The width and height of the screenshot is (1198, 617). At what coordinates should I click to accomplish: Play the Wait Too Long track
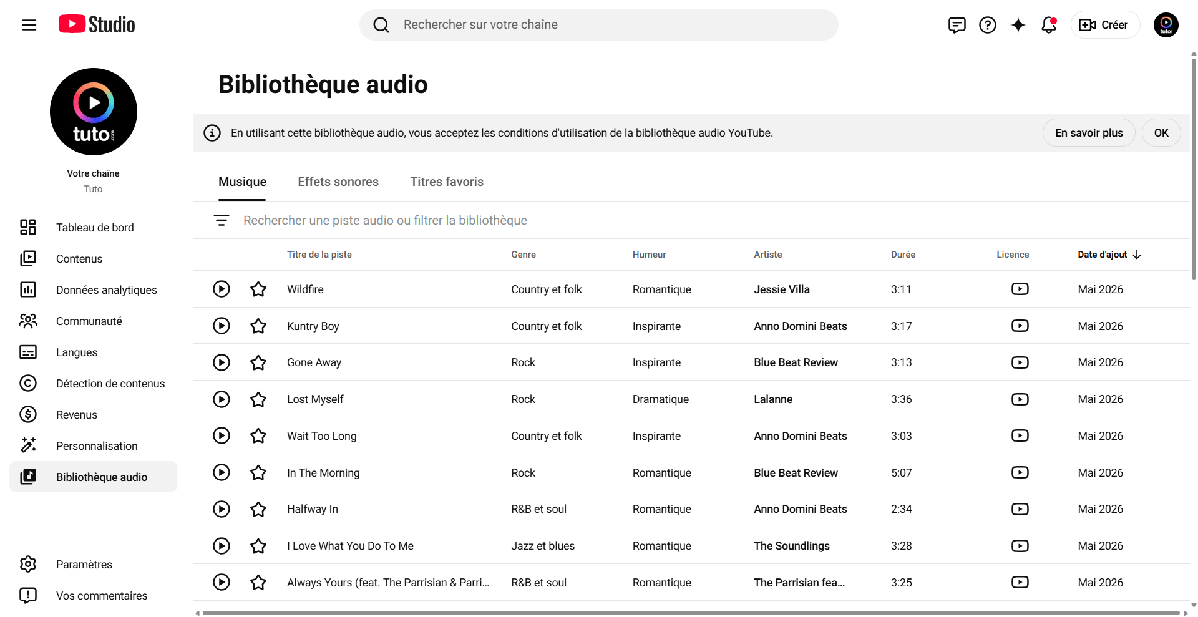pyautogui.click(x=222, y=435)
